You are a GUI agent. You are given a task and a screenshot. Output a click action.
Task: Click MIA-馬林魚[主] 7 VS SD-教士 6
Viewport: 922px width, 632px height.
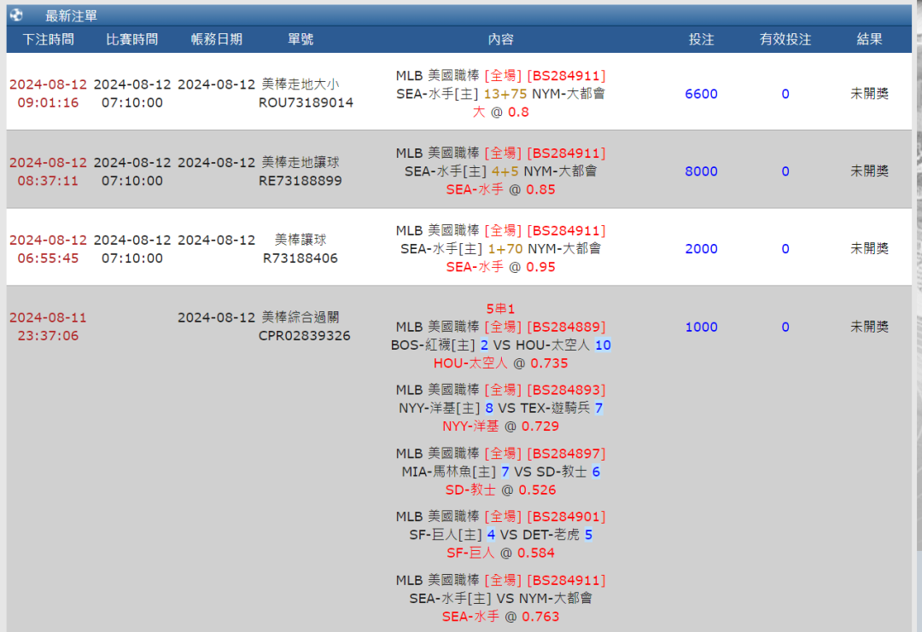point(500,473)
